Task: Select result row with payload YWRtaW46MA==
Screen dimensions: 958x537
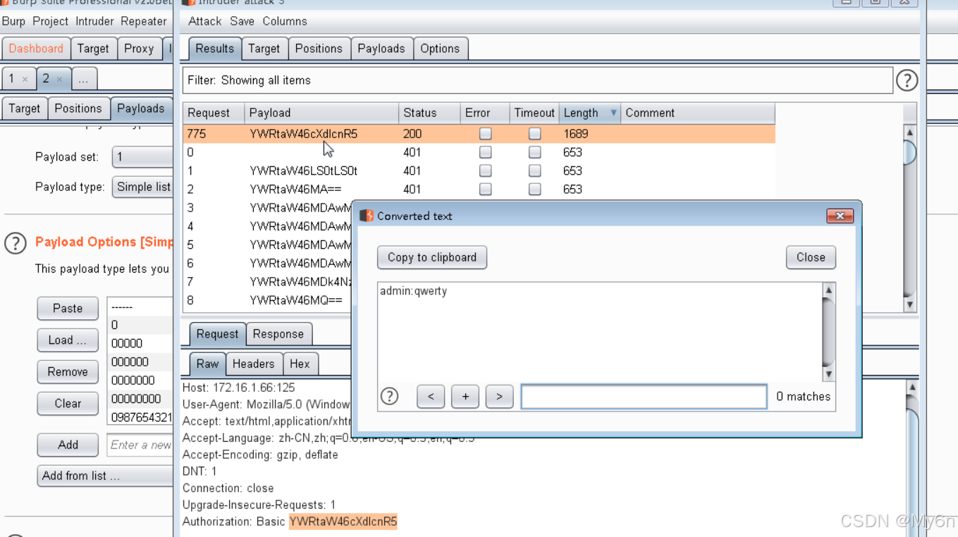Action: (479, 189)
